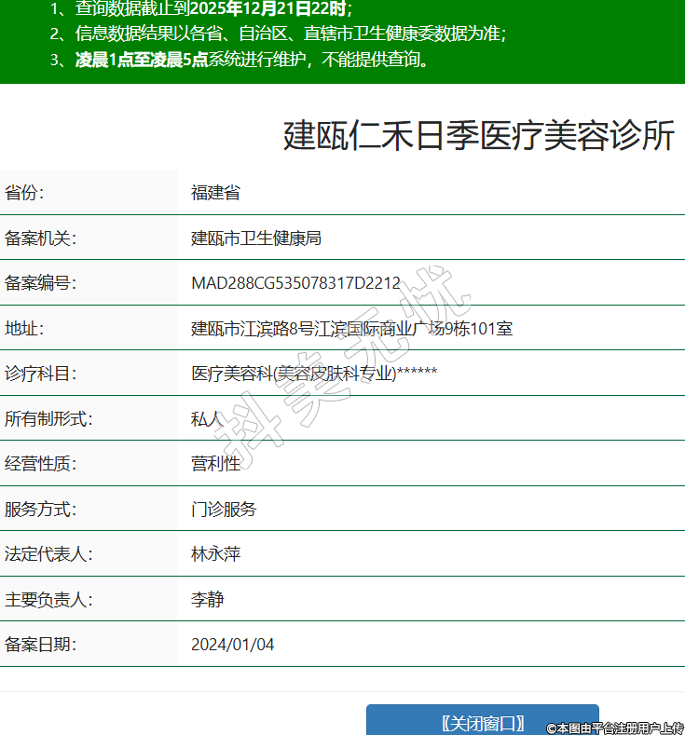
Task: Click the 服务方式 value 门诊服务
Action: point(224,510)
